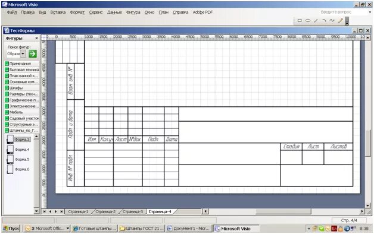The image size is (374, 234).
Task: Open the Сервис menu
Action: coord(96,12)
